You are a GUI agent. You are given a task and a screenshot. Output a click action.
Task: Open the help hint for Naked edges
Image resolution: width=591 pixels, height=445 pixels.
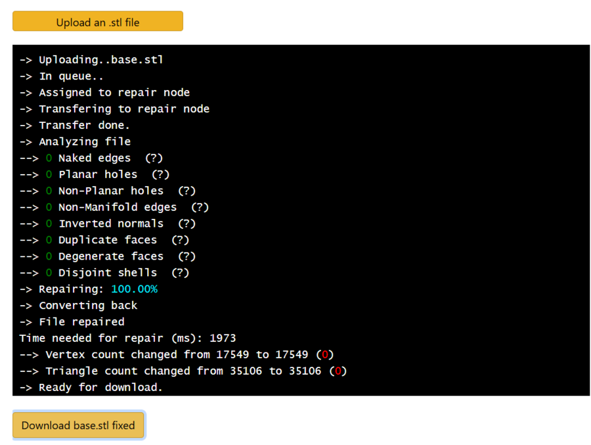pos(154,158)
